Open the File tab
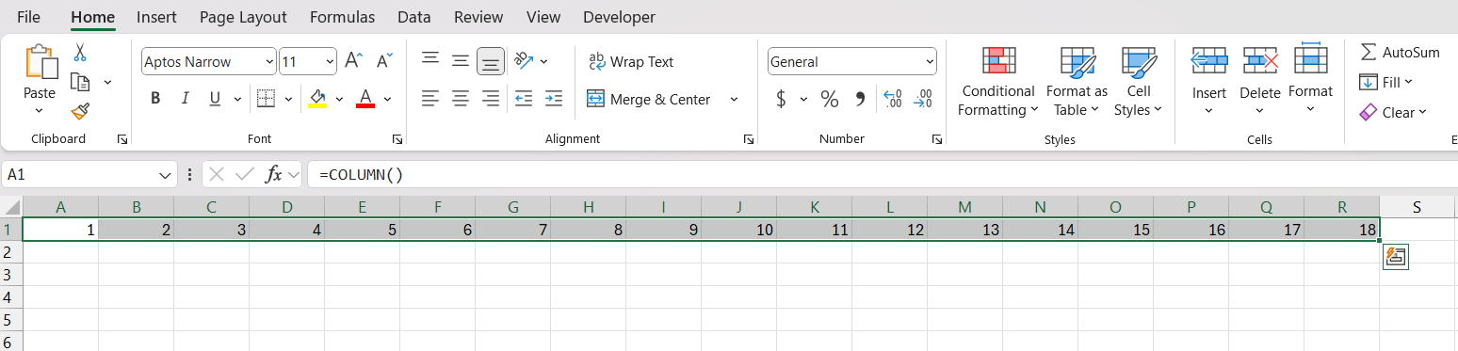 pos(29,17)
